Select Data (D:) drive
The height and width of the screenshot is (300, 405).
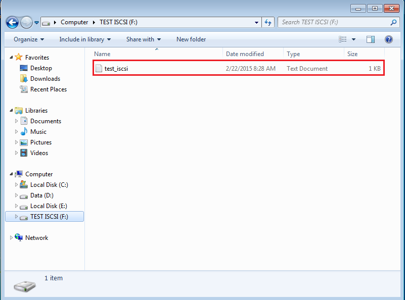[x=42, y=195]
